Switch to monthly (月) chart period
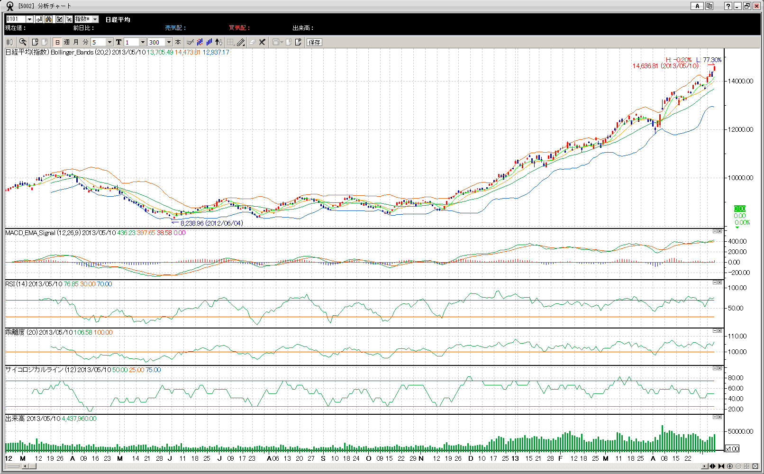This screenshot has height=474, width=764. point(76,42)
